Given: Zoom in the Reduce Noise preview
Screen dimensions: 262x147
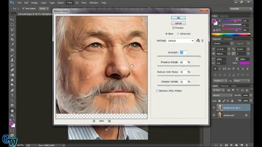Looking at the screenshot, I should click(109, 121).
